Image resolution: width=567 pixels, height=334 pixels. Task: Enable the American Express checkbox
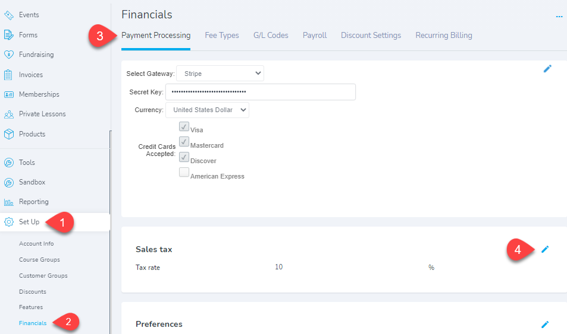coord(184,173)
